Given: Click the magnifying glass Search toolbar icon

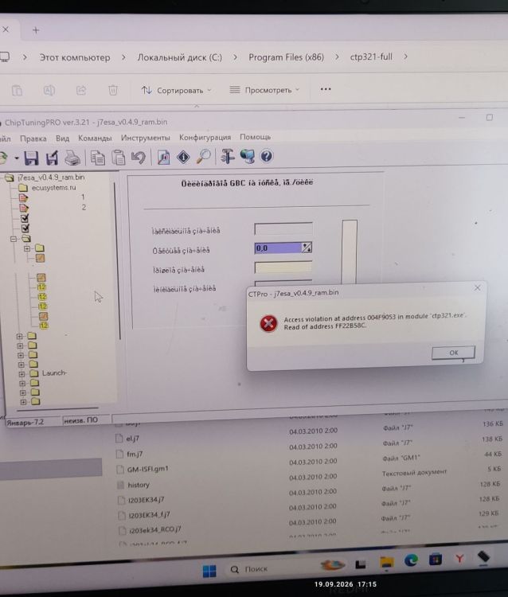Looking at the screenshot, I should pos(203,157).
